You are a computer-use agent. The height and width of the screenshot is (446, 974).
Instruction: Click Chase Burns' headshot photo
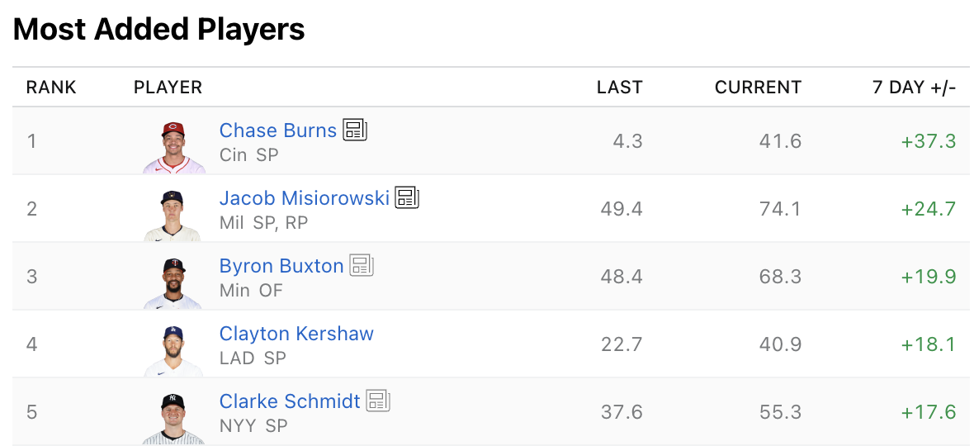point(173,147)
